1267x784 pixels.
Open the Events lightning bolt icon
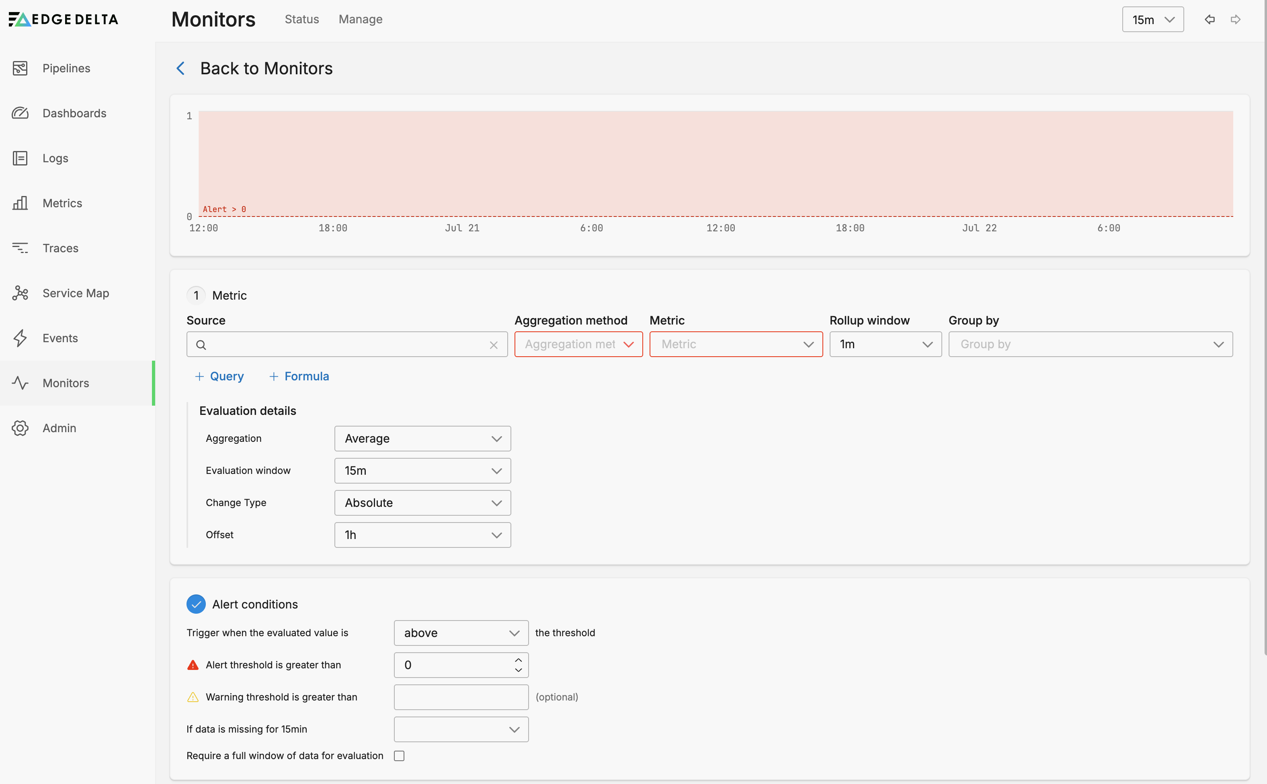click(x=20, y=338)
